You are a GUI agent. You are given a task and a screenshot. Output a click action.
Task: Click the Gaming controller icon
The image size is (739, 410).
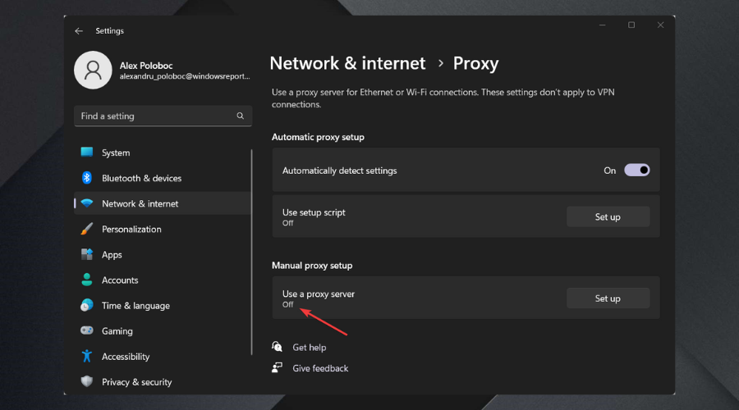click(87, 330)
